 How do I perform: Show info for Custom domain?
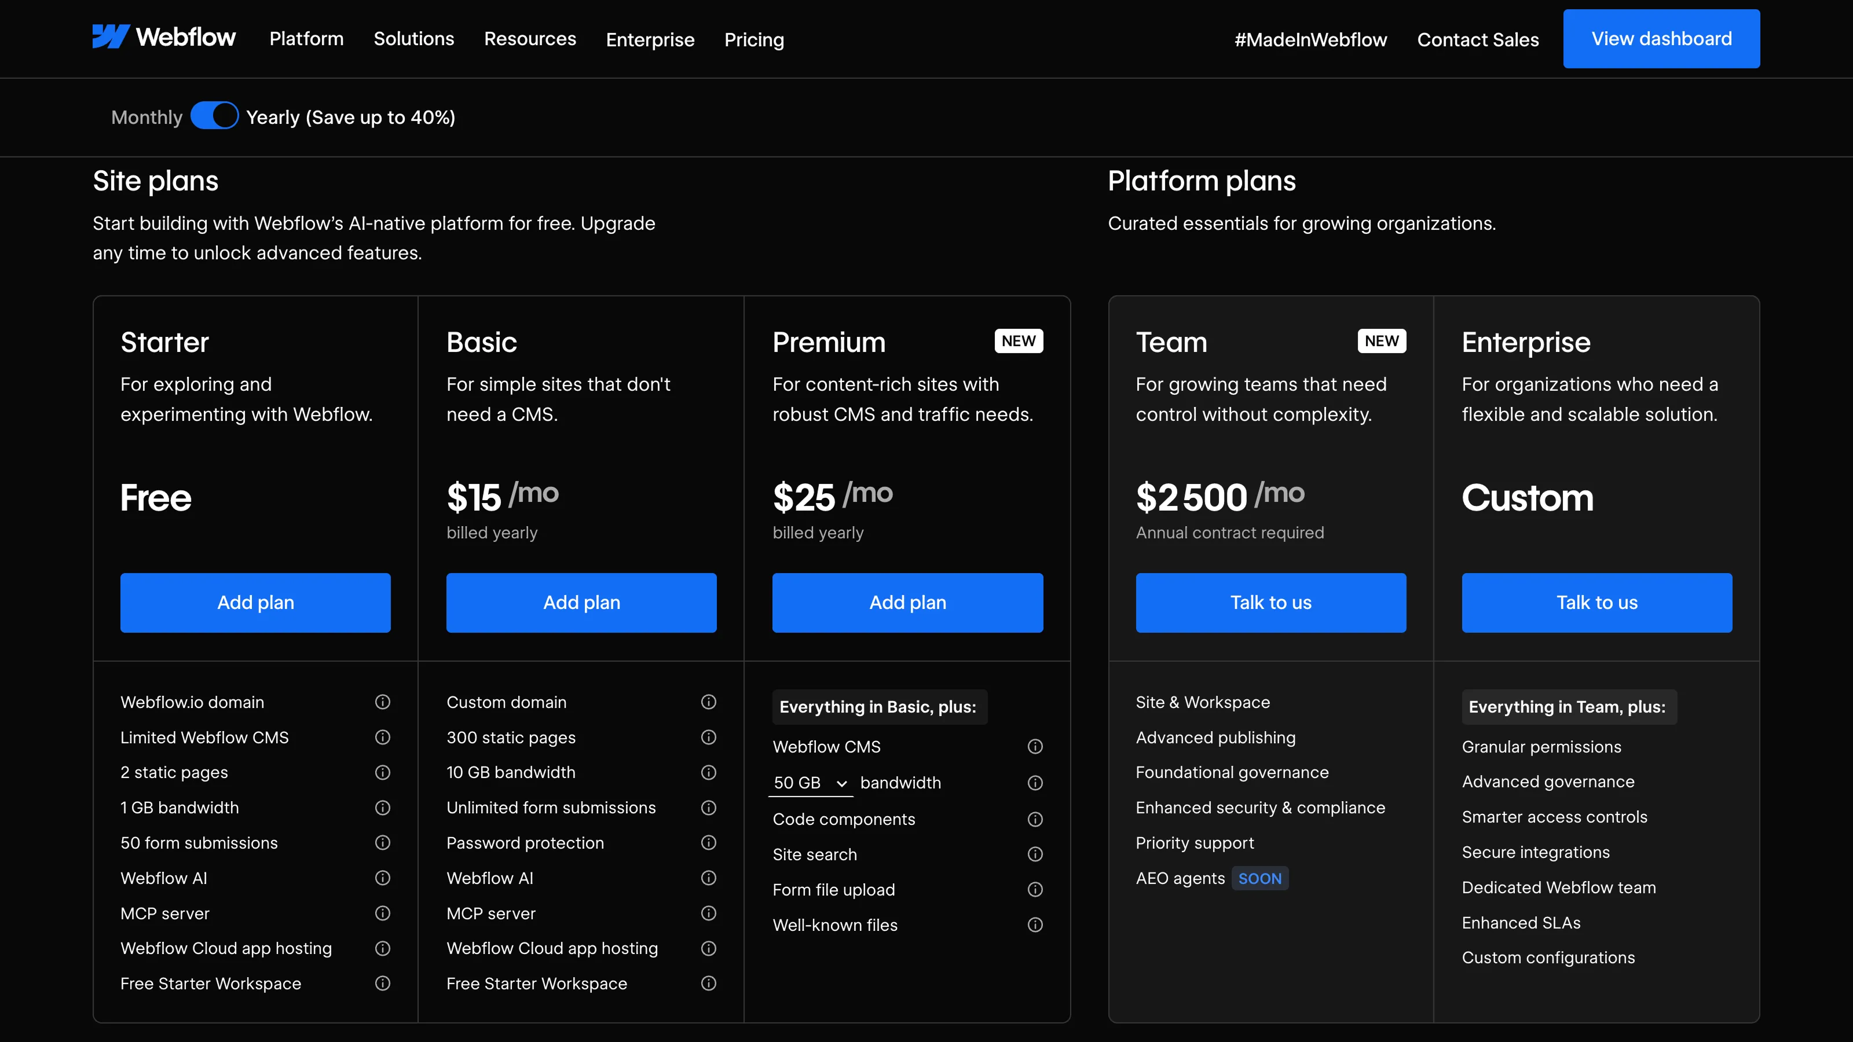coord(709,702)
